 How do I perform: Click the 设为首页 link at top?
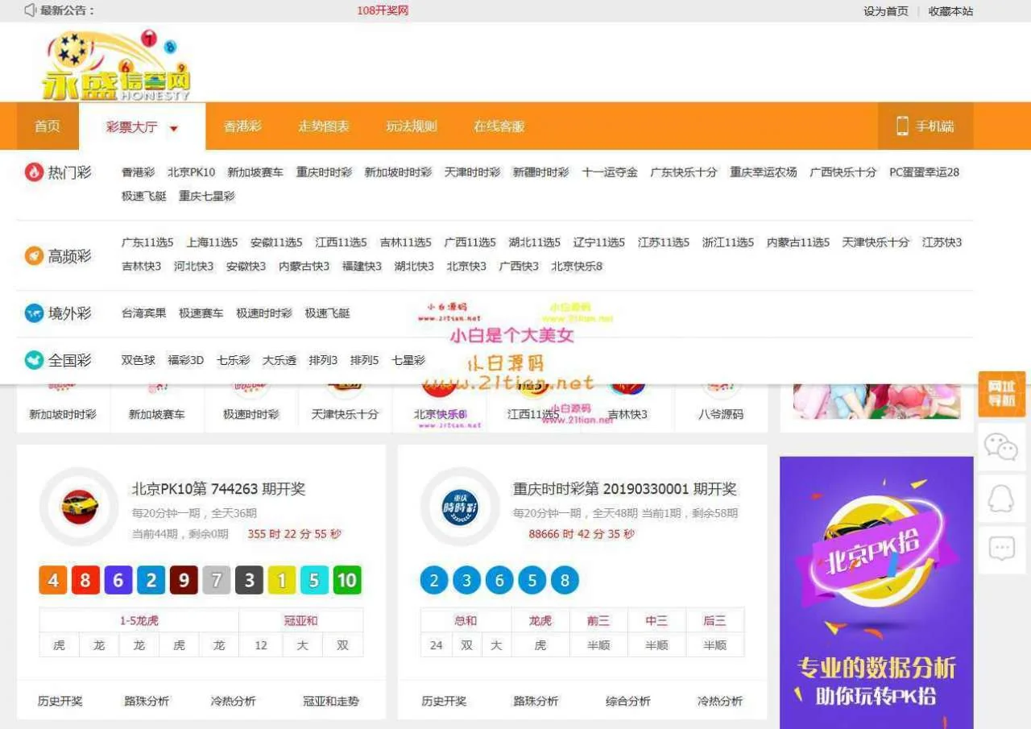pos(885,11)
